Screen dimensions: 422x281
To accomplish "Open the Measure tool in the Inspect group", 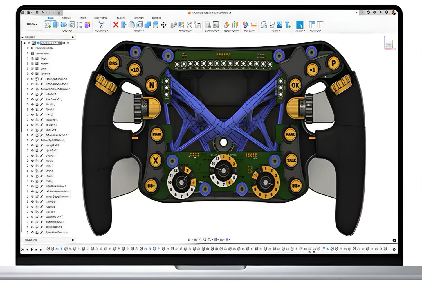I will point(255,25).
